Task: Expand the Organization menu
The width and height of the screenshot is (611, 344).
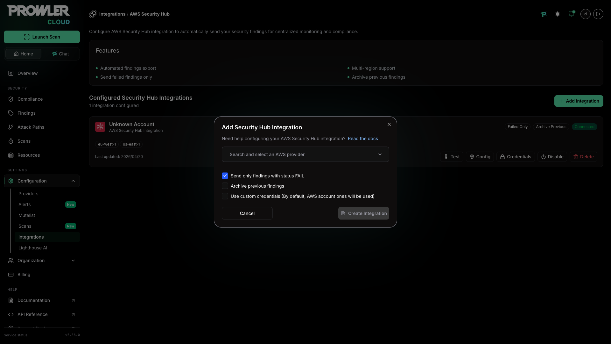Action: point(42,261)
